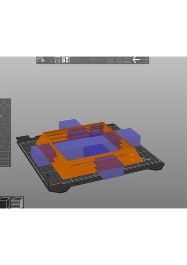Image resolution: width=187 pixels, height=265 pixels.
Task: Redo with the right arrow icon
Action: [x=145, y=60]
